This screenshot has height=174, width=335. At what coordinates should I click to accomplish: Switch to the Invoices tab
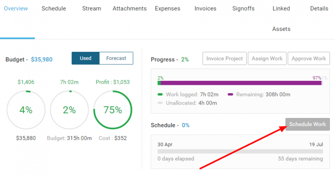[206, 8]
